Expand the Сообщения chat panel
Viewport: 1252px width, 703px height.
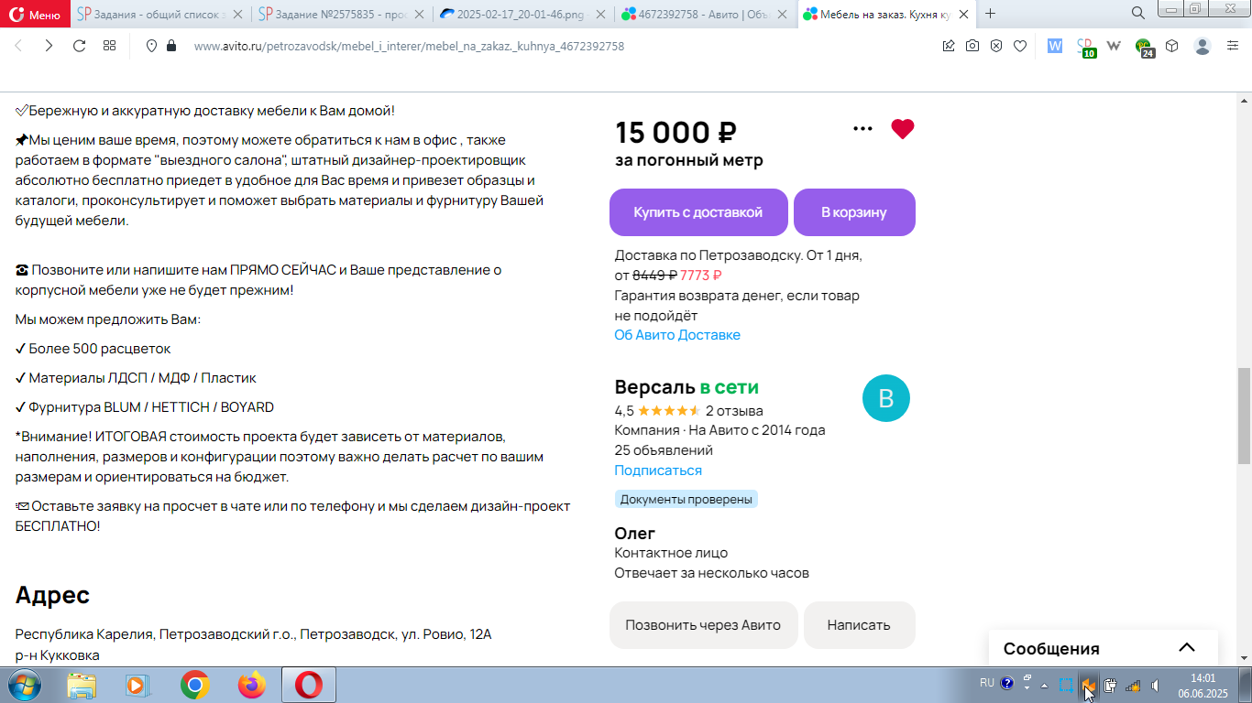[1187, 648]
